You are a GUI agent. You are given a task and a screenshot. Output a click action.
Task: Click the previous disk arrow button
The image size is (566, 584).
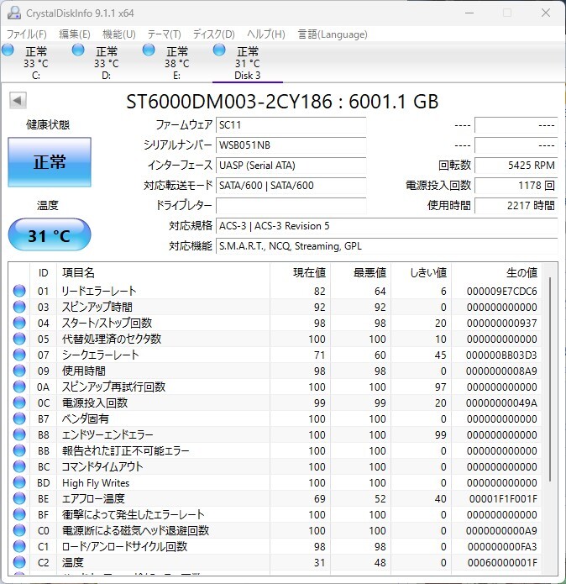click(x=18, y=100)
